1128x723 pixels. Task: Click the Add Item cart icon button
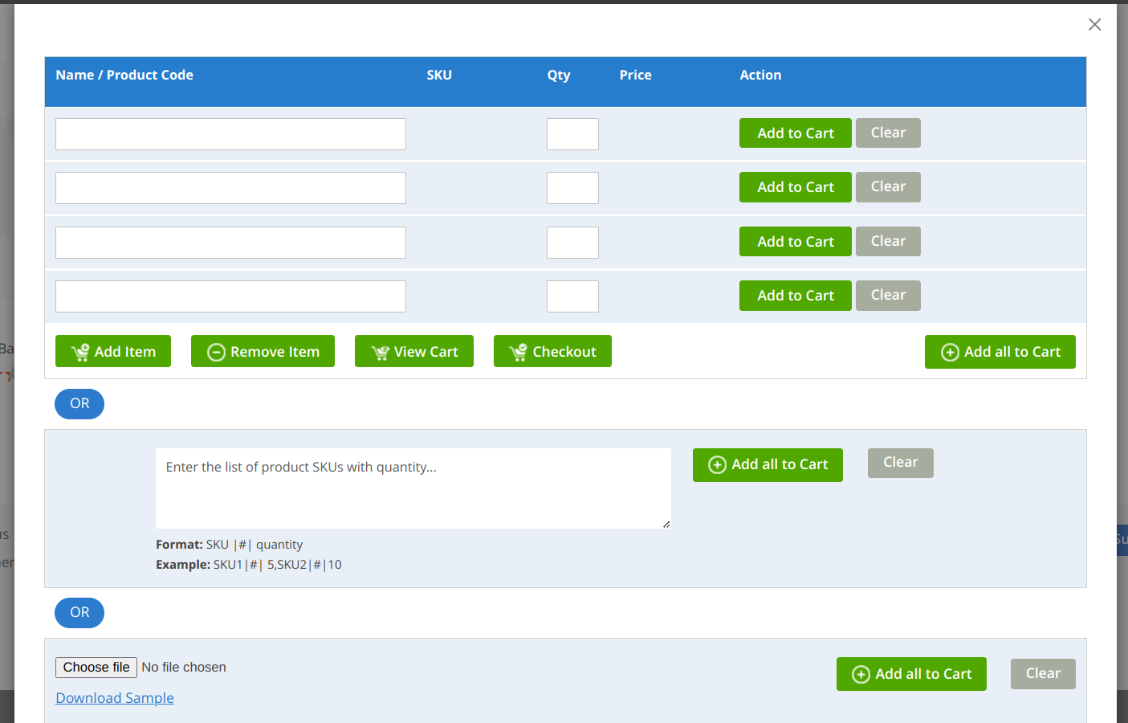pos(113,352)
